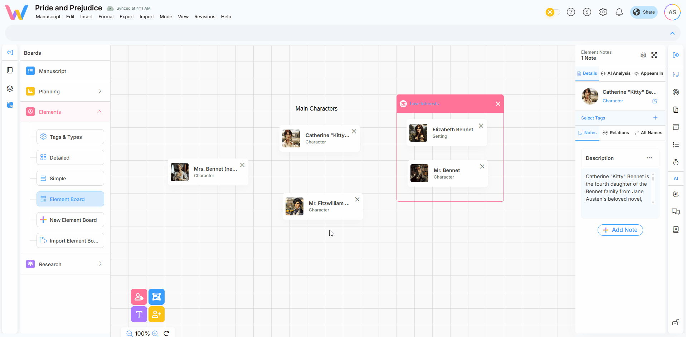Screen dimensions: 686x337
Task: Click the blue add group frame icon
Action: (156, 297)
